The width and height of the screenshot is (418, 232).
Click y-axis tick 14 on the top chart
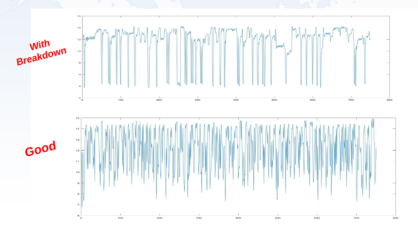pos(79,28)
